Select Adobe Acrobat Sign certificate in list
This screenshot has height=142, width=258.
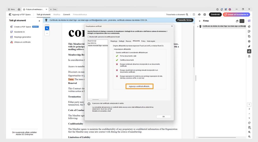click(x=98, y=45)
